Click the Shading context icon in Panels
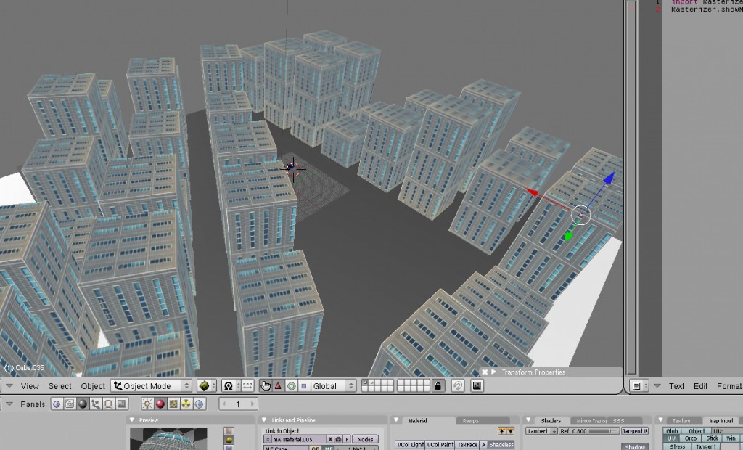 click(x=83, y=404)
